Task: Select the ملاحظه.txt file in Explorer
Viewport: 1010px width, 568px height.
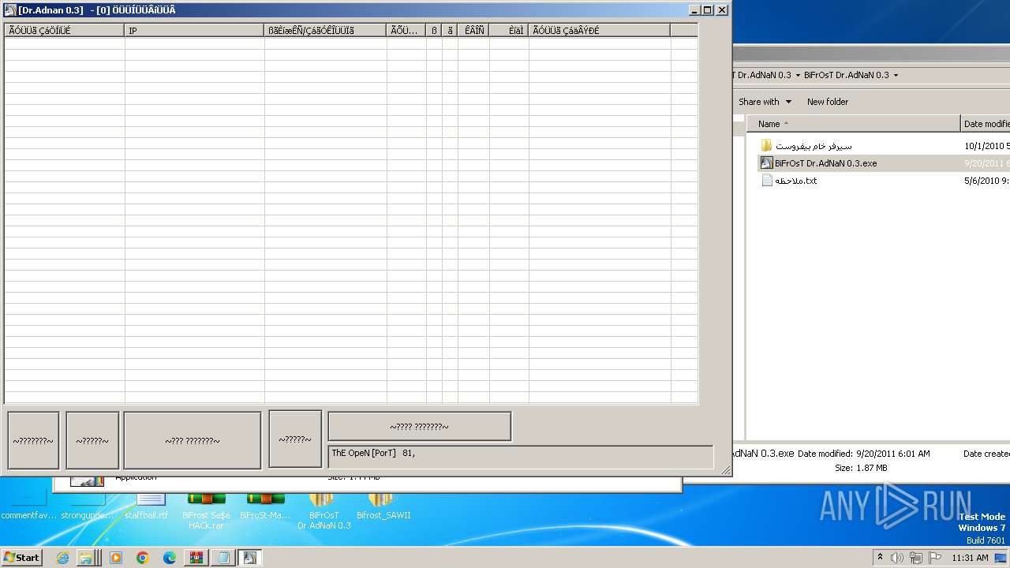Action: (795, 181)
